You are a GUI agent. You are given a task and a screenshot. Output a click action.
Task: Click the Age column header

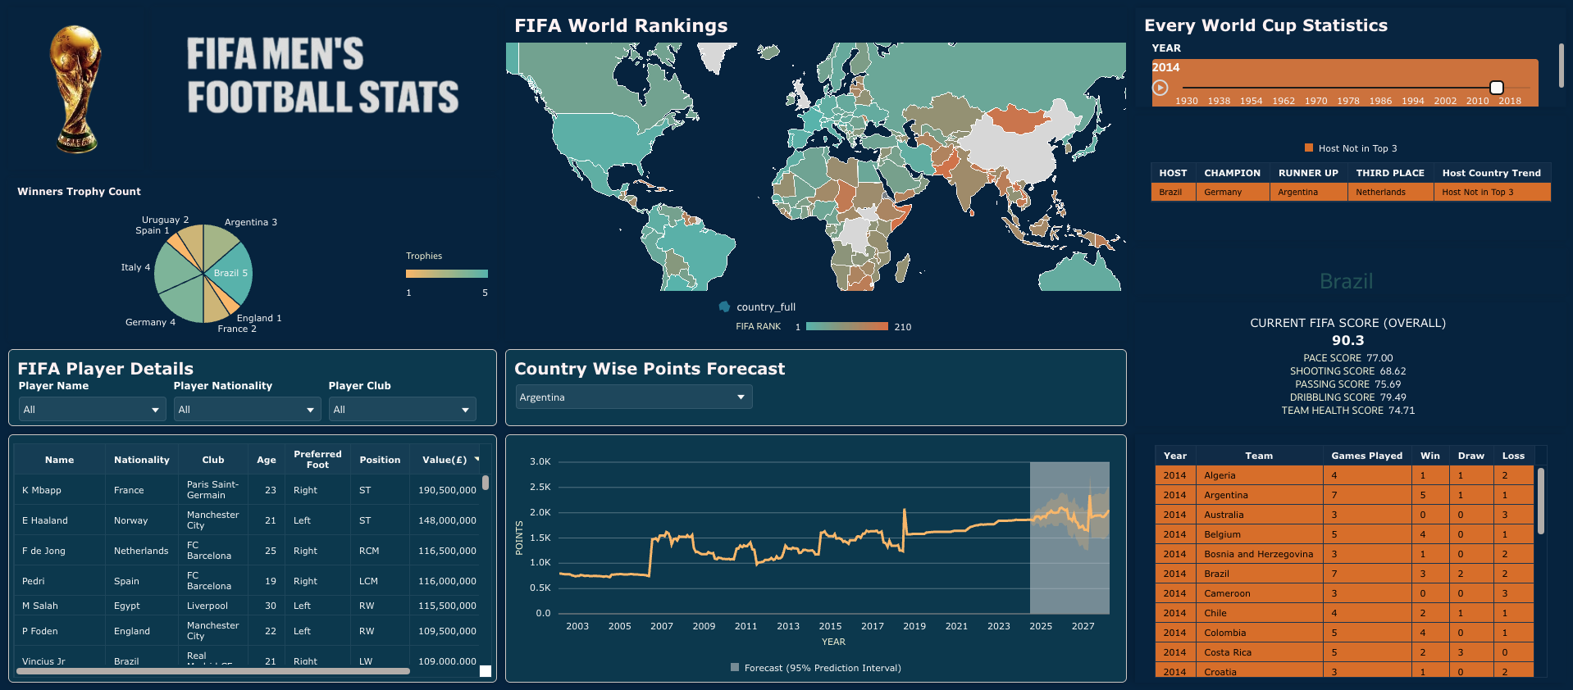click(267, 460)
